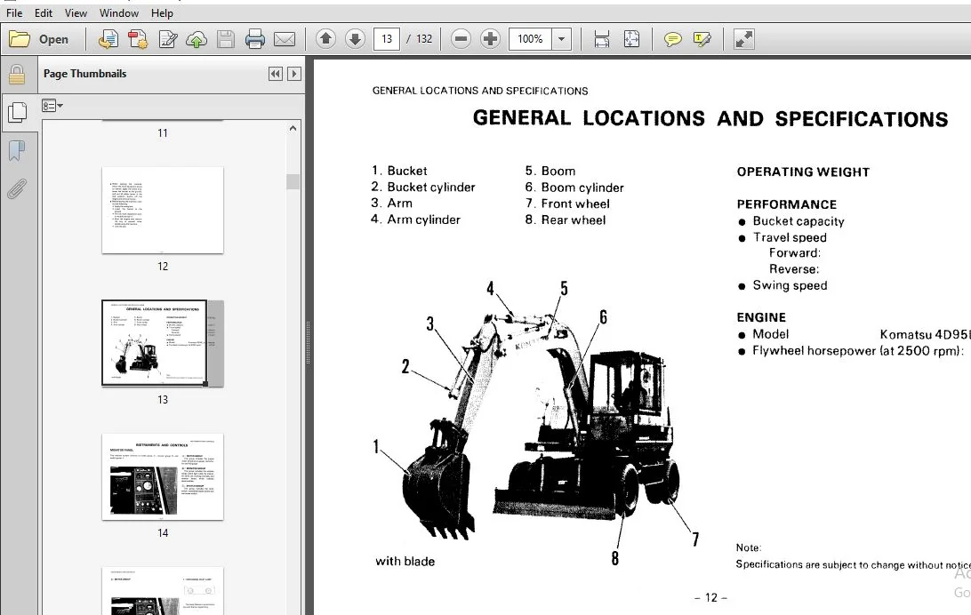Open the Window menu
Image resolution: width=971 pixels, height=615 pixels.
click(119, 13)
